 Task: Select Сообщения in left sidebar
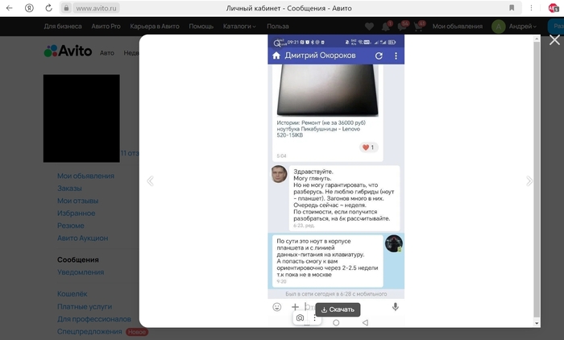(x=77, y=259)
